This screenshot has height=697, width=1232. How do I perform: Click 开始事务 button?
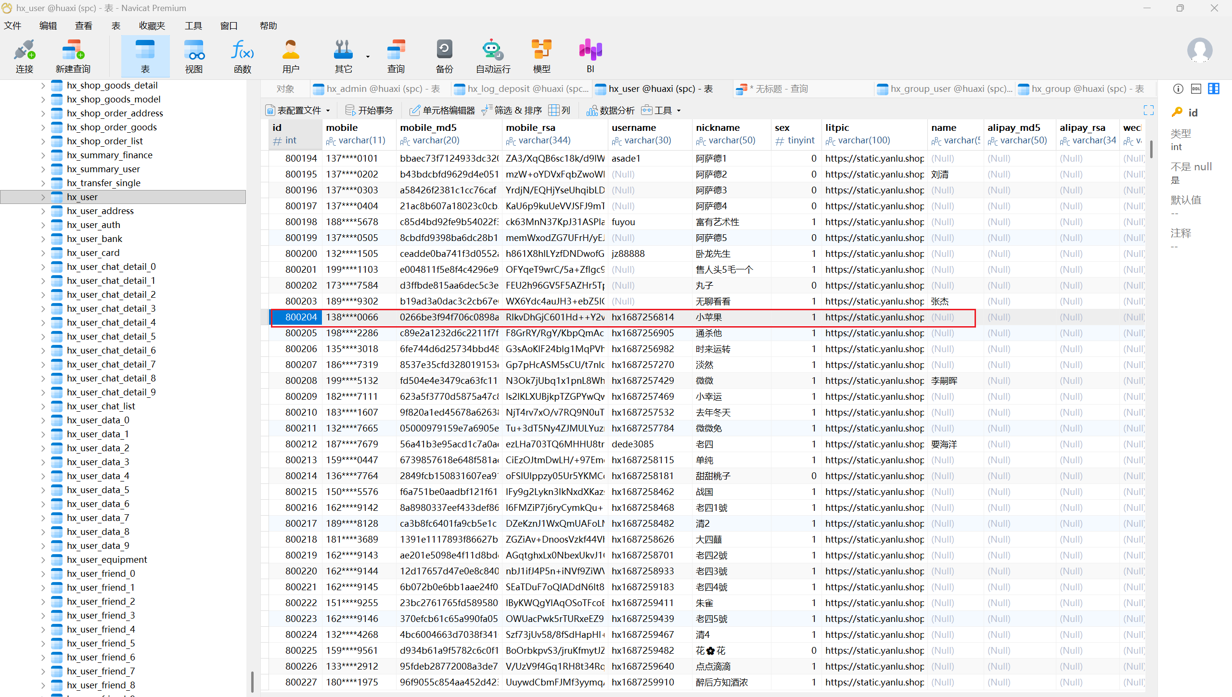point(370,110)
